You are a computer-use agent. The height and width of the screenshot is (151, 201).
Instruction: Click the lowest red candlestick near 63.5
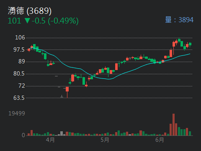[67, 92]
